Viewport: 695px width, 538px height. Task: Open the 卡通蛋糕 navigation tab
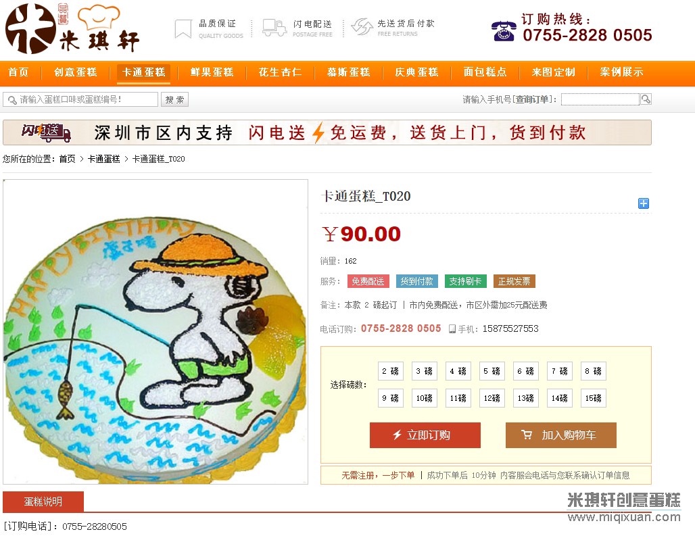[x=143, y=72]
